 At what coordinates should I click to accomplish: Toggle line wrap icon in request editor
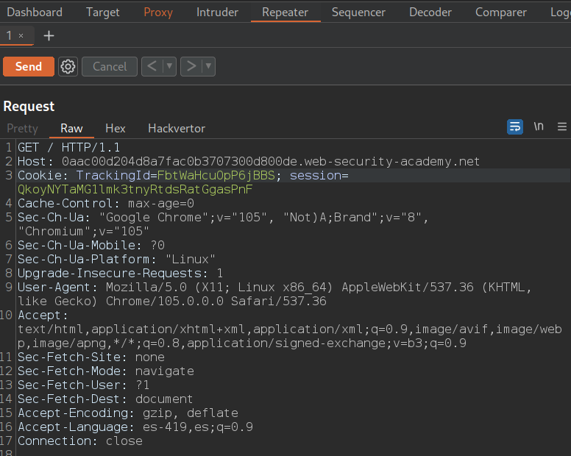pyautogui.click(x=515, y=127)
